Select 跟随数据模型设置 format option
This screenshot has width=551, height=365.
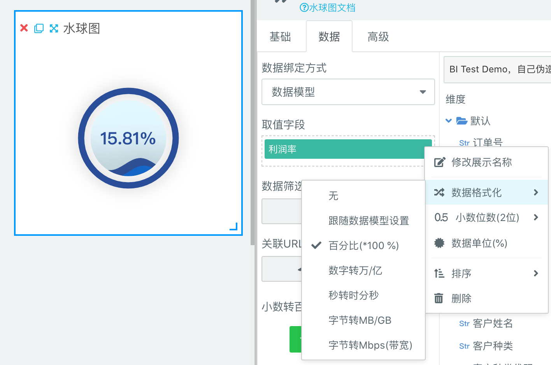[x=363, y=220]
